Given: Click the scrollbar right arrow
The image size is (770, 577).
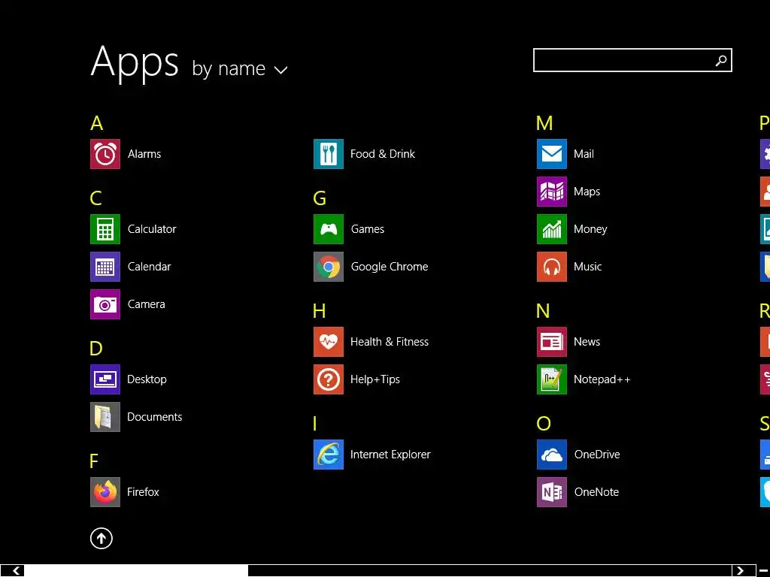Looking at the screenshot, I should (x=740, y=571).
